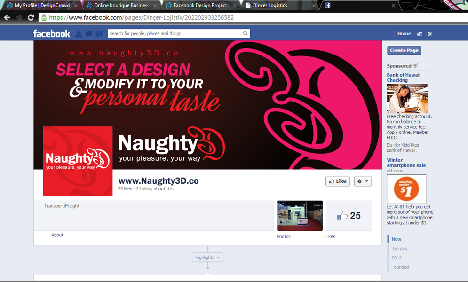Open the notifications globe icon
Screen dimensions: 468x282
tap(99, 34)
